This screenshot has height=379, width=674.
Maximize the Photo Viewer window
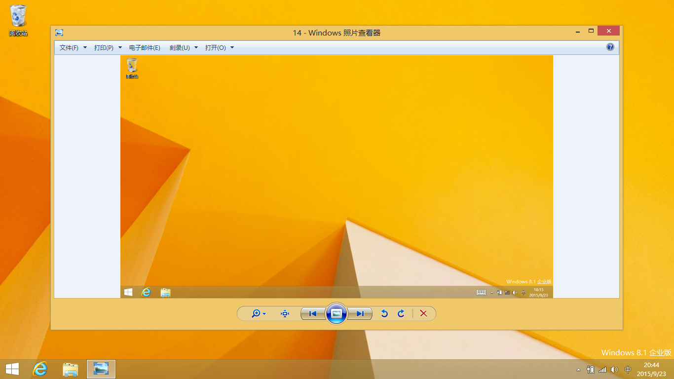click(x=591, y=31)
